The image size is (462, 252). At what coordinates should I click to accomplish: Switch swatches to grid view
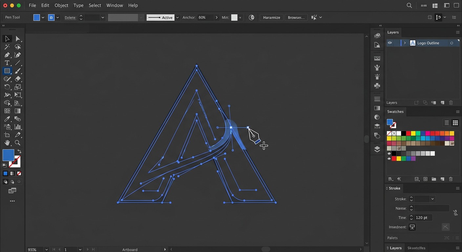point(455,123)
